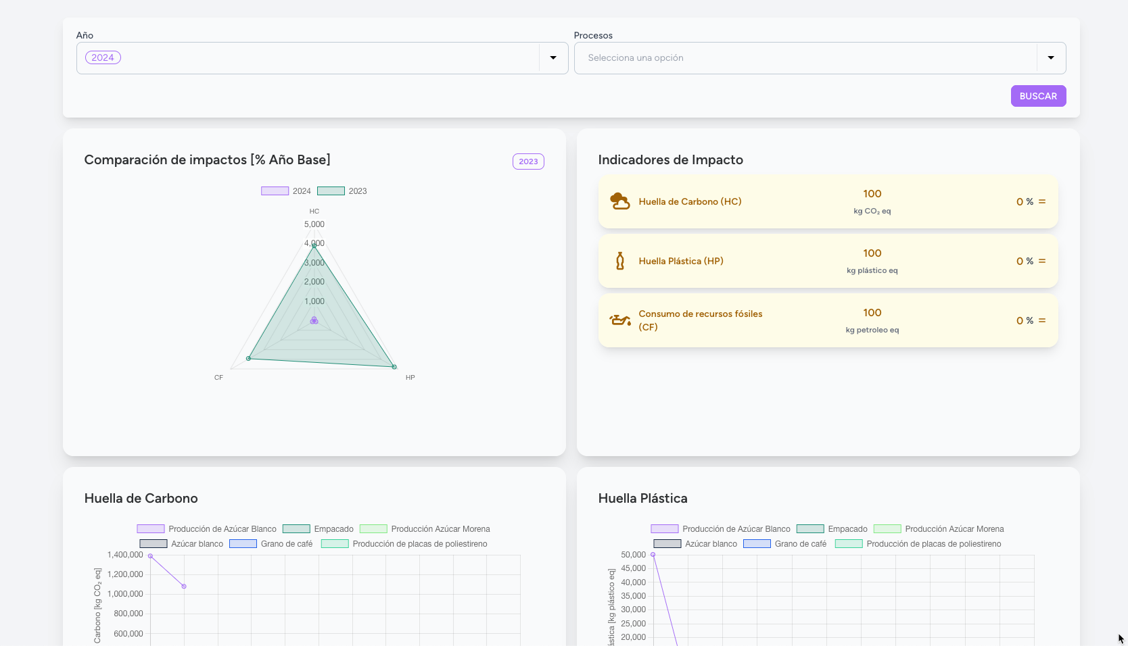Image resolution: width=1128 pixels, height=646 pixels.
Task: Click 'kg plástico eq' unit text
Action: point(872,270)
